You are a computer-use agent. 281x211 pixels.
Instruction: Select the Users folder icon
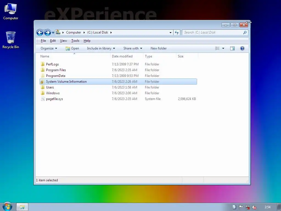43,87
